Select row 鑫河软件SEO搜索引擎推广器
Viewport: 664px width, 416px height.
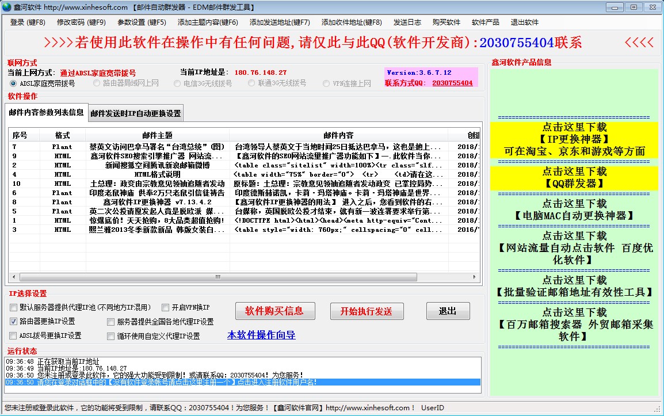[x=244, y=156]
